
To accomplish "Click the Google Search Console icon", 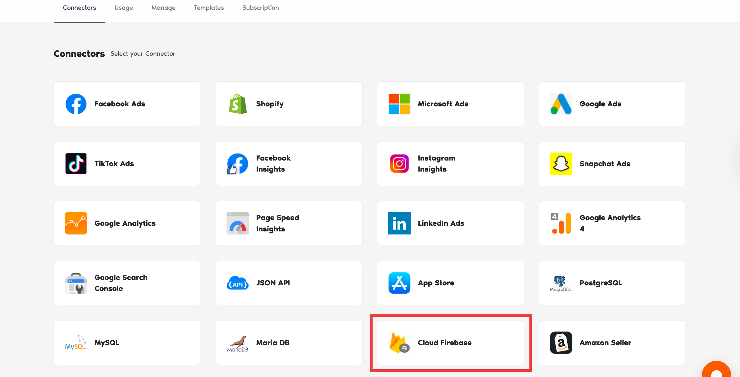I will (x=76, y=283).
